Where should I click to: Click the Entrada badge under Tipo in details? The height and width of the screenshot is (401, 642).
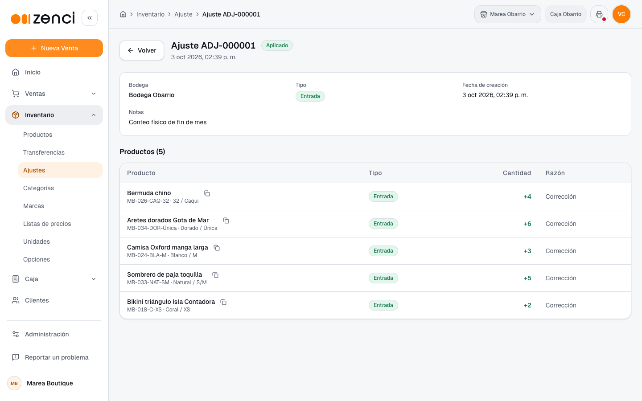[310, 96]
